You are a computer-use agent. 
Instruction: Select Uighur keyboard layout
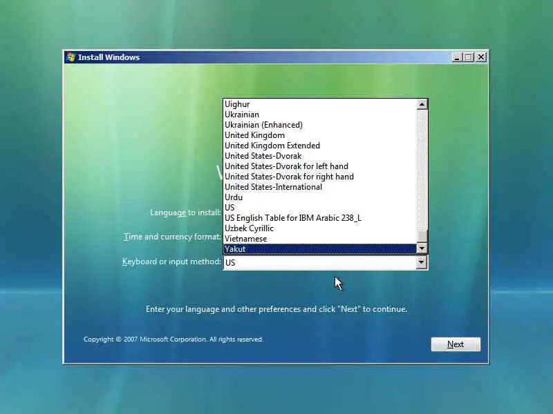[x=319, y=104]
